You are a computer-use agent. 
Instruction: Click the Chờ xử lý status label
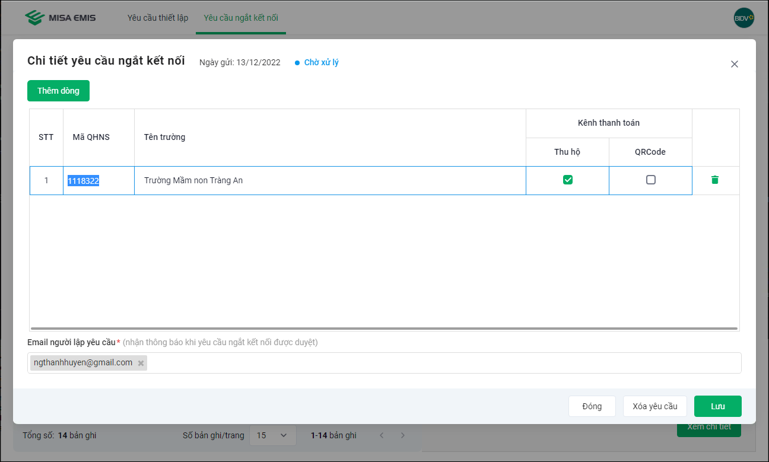coord(322,62)
